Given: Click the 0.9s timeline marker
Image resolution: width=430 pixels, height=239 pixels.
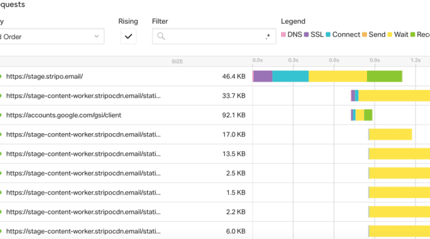Looking at the screenshot, I should pyautogui.click(x=375, y=60).
